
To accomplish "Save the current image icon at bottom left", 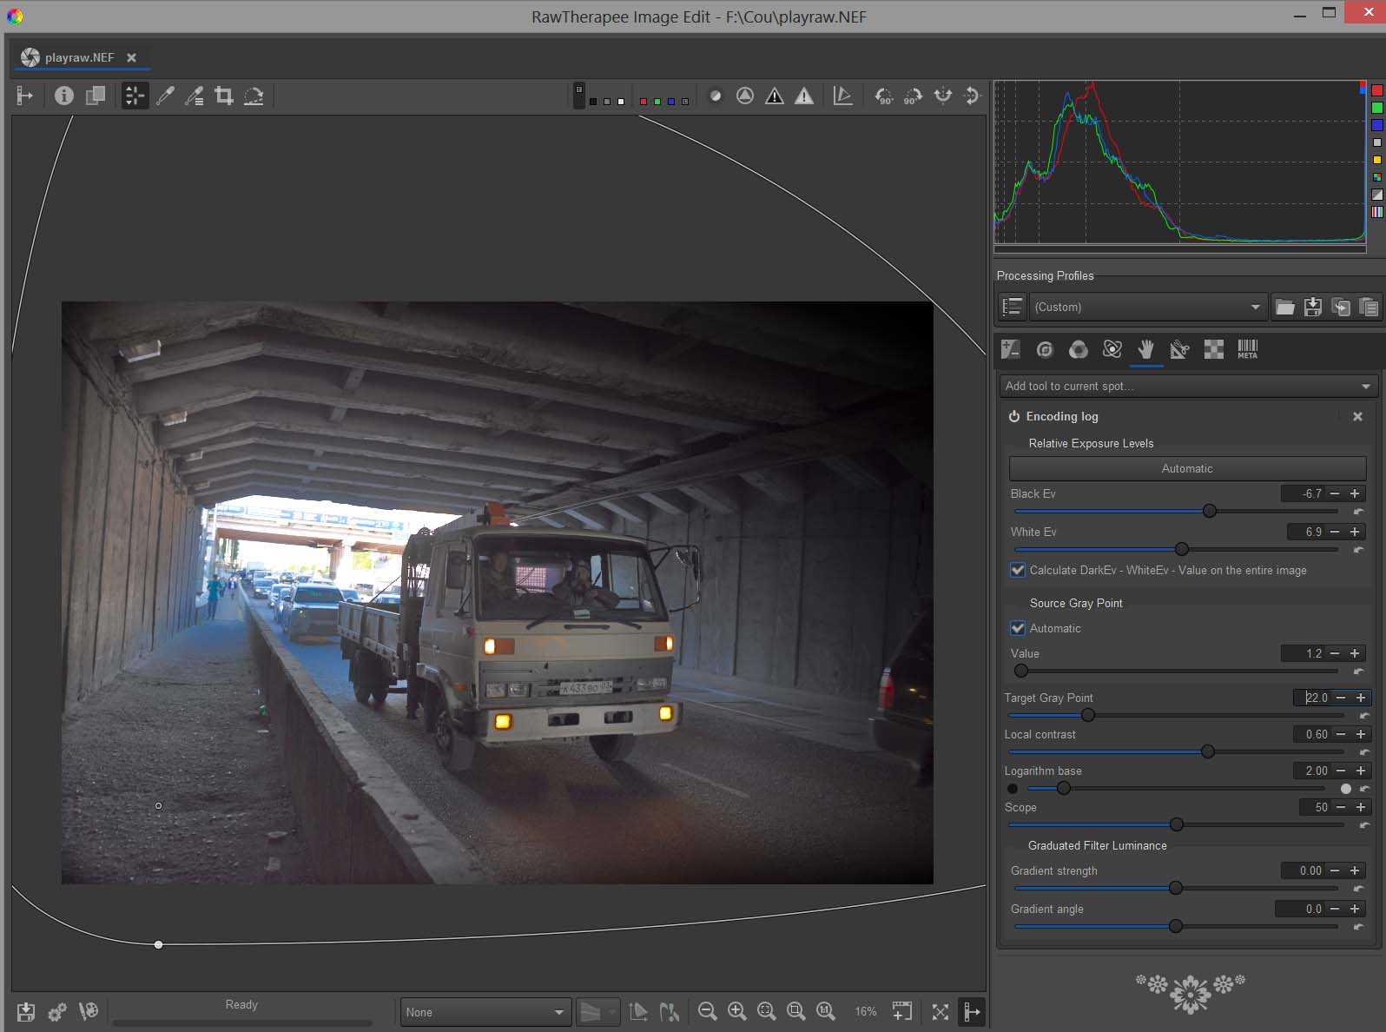I will (x=26, y=1011).
